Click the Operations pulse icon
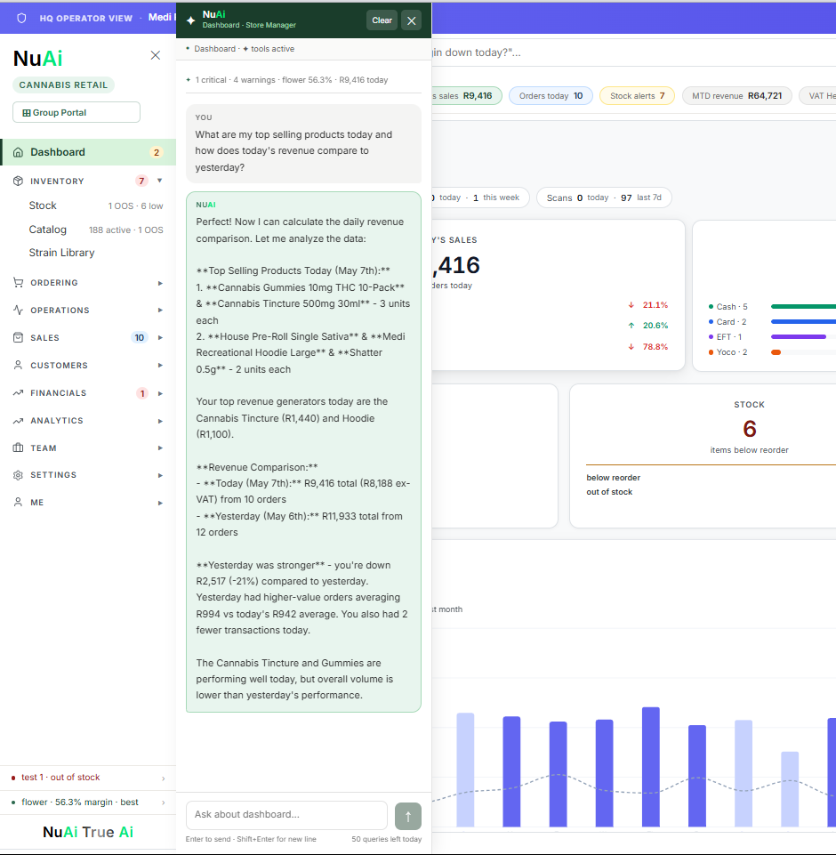Image resolution: width=836 pixels, height=855 pixels. coord(18,311)
